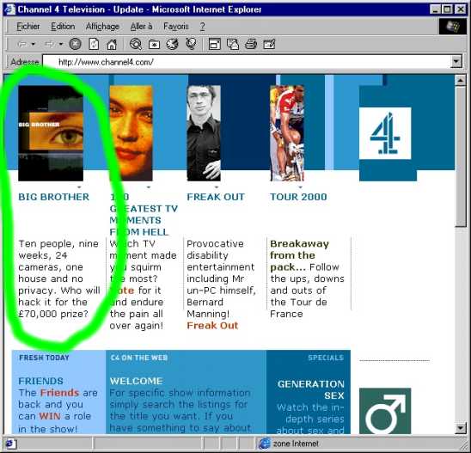This screenshot has width=471, height=453.
Task: Click the Channels toolbar icon
Action: coord(192,44)
